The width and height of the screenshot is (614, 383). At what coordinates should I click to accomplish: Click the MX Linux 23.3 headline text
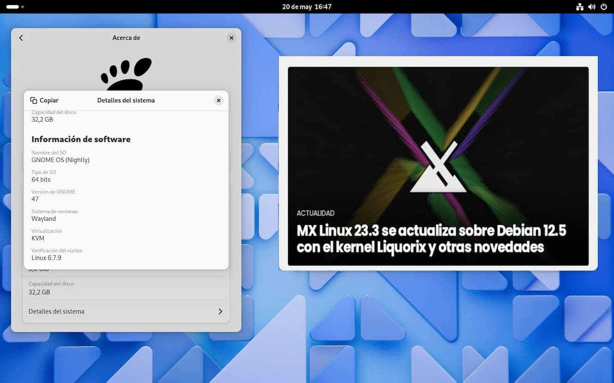(431, 239)
